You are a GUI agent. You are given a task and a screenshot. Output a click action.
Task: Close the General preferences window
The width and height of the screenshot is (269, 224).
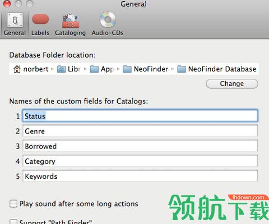click(x=7, y=4)
